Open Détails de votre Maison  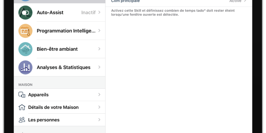(x=60, y=107)
